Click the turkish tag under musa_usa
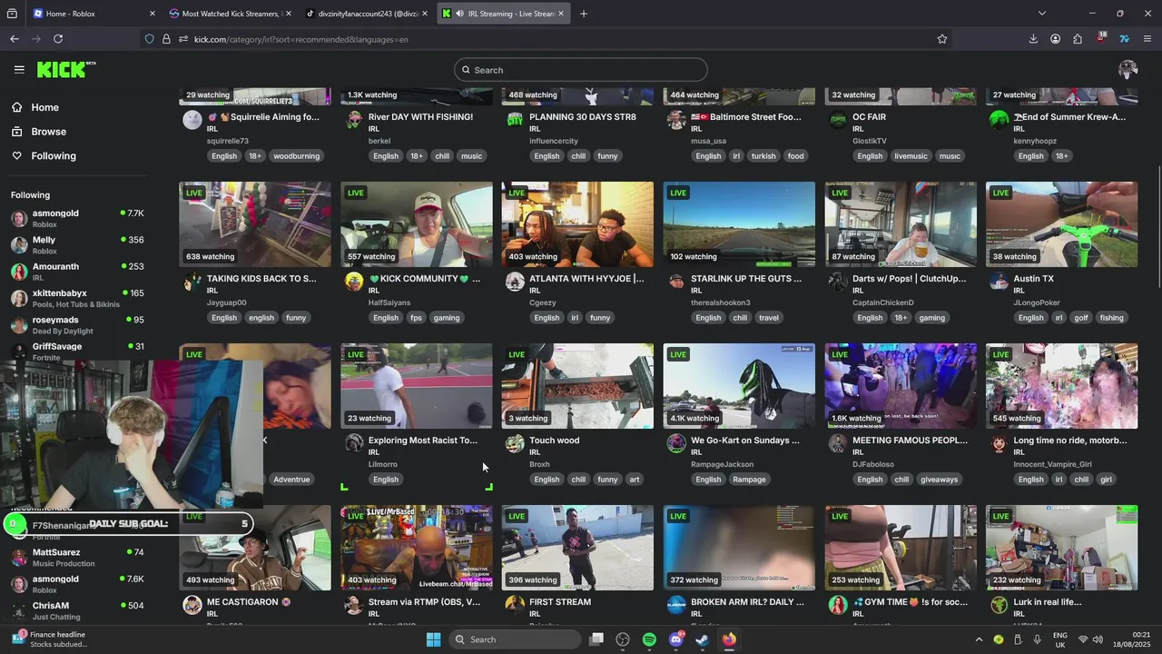 (763, 156)
